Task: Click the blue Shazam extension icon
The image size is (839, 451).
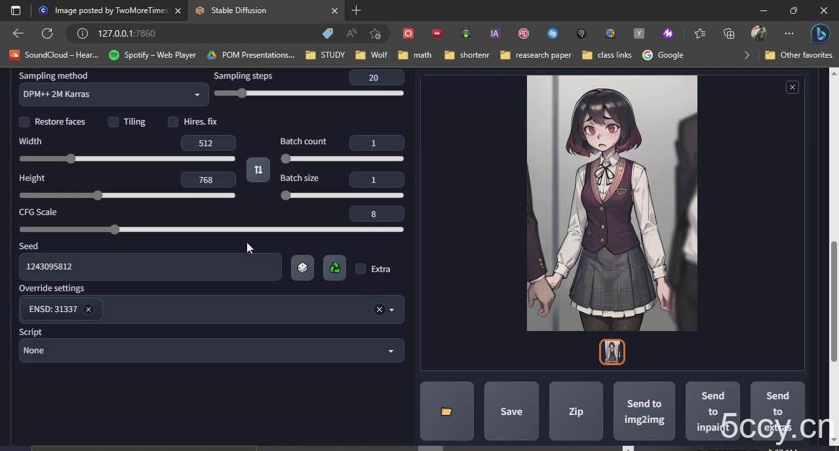Action: [553, 33]
